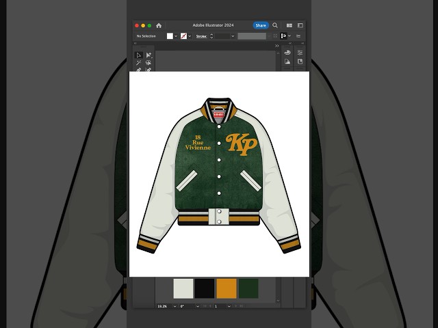The image size is (438, 328).
Task: Click the stroke weight input field
Action: (222, 36)
